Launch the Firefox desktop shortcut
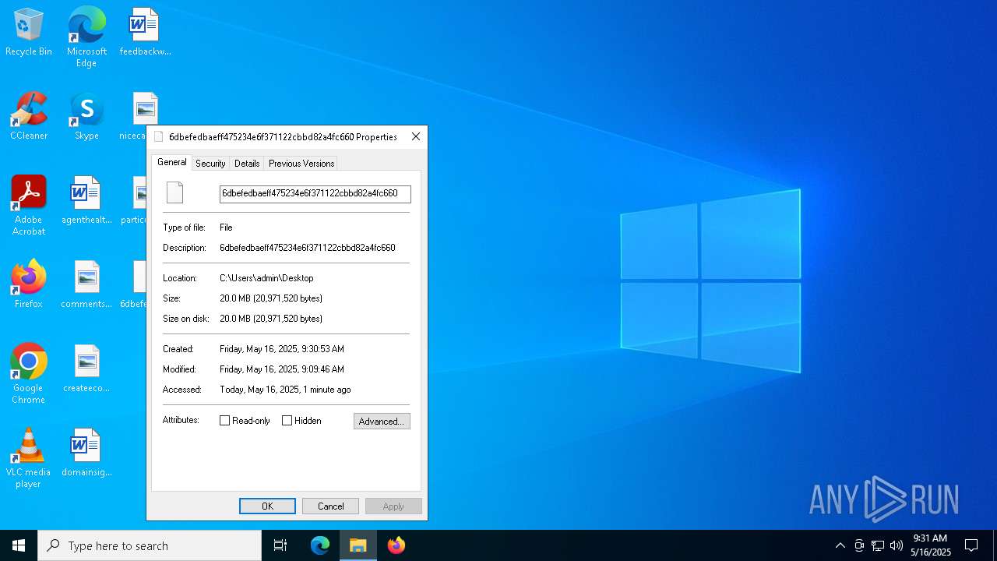Viewport: 997px width, 561px height. tap(29, 284)
